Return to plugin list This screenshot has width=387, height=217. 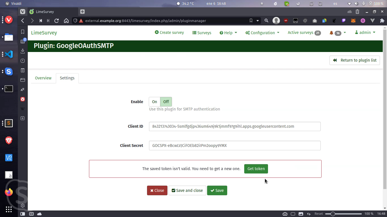355,60
